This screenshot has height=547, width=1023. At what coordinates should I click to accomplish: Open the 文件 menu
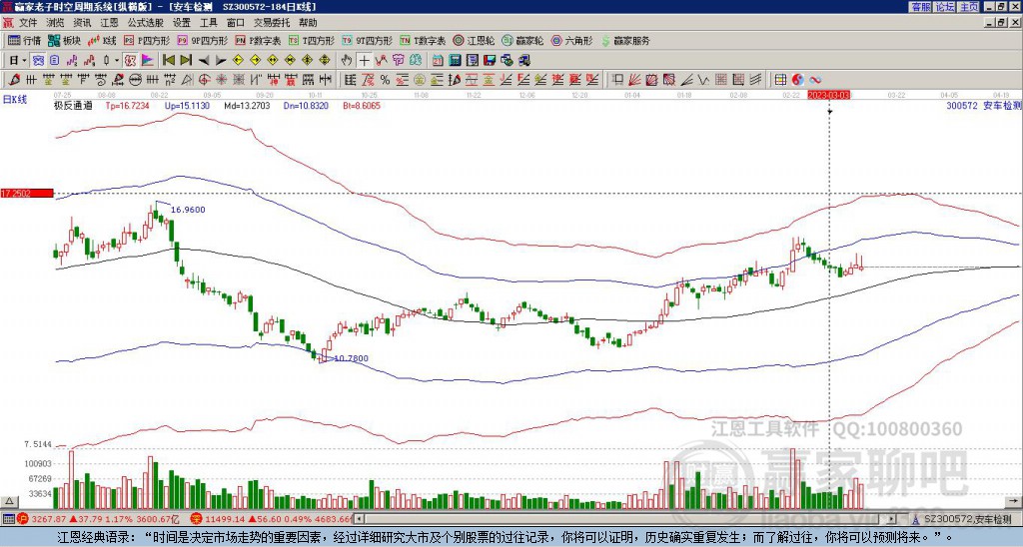point(29,23)
